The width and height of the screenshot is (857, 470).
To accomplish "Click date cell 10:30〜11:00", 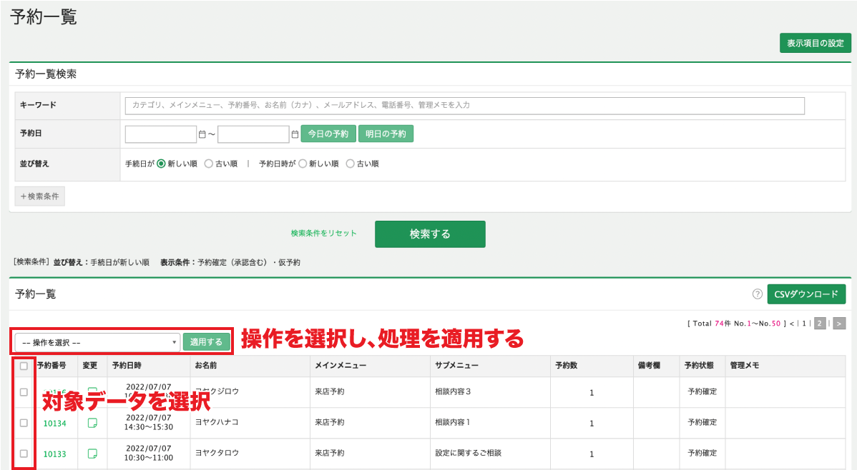I will (x=149, y=457).
